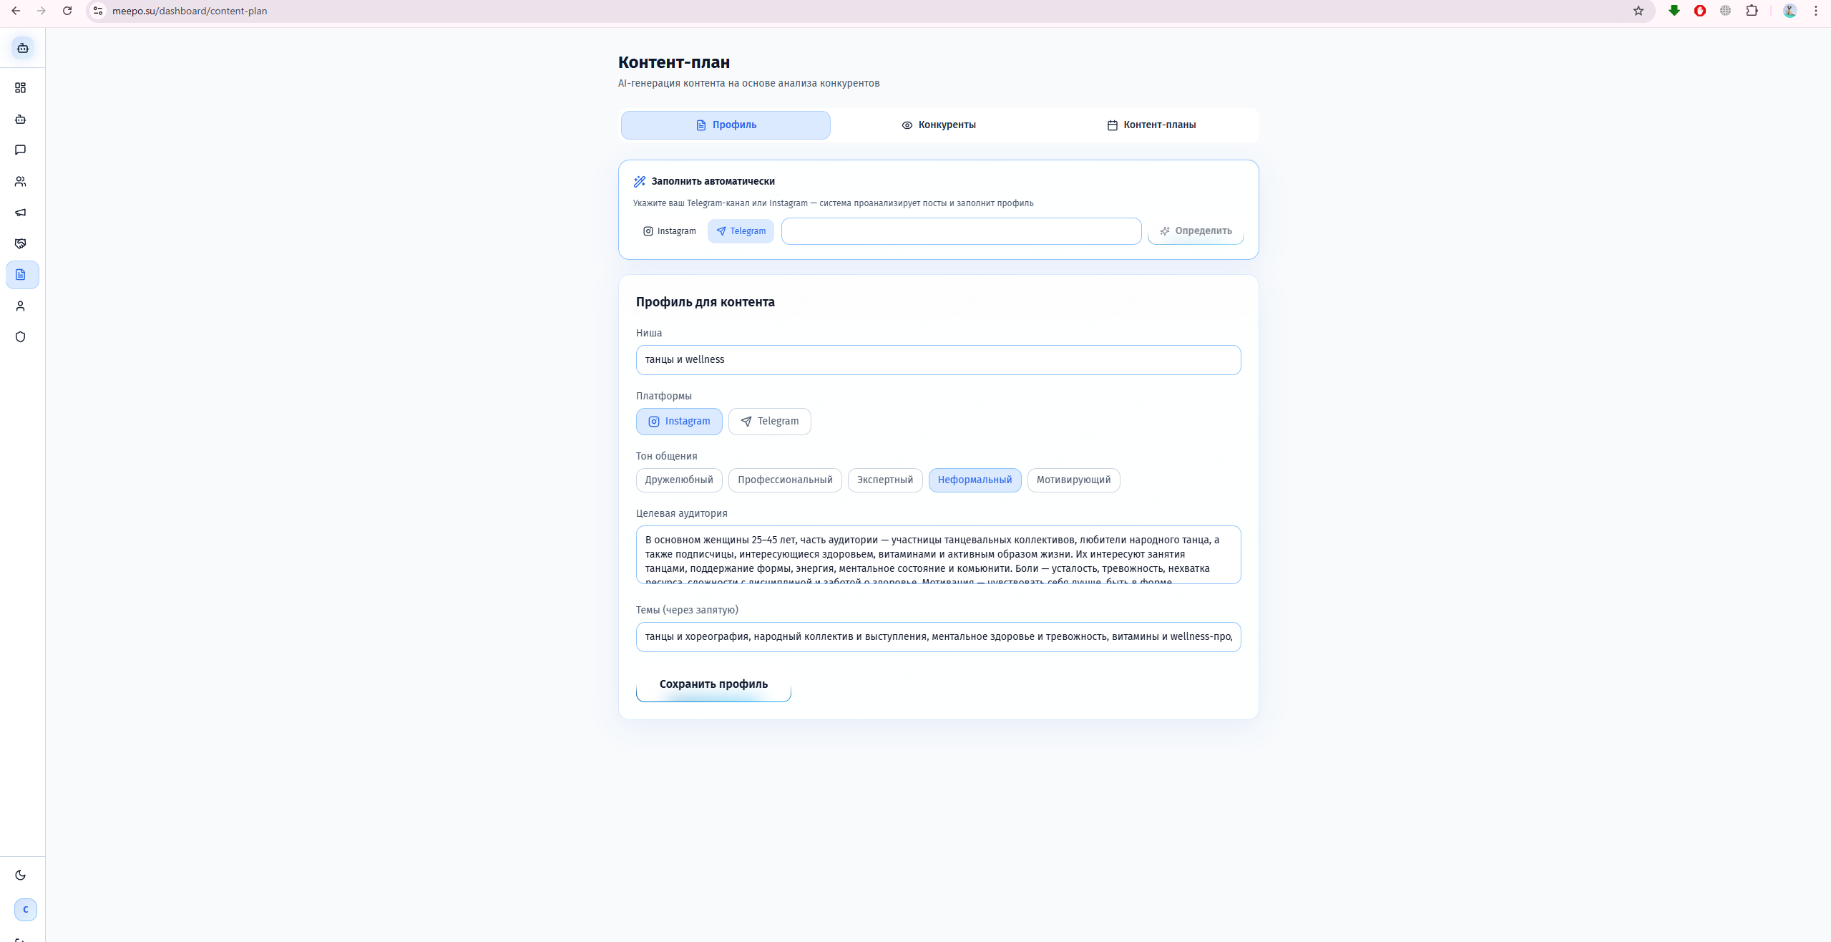Image resolution: width=1831 pixels, height=942 pixels.
Task: Click the Целевая аудитория text area
Action: coord(938,555)
